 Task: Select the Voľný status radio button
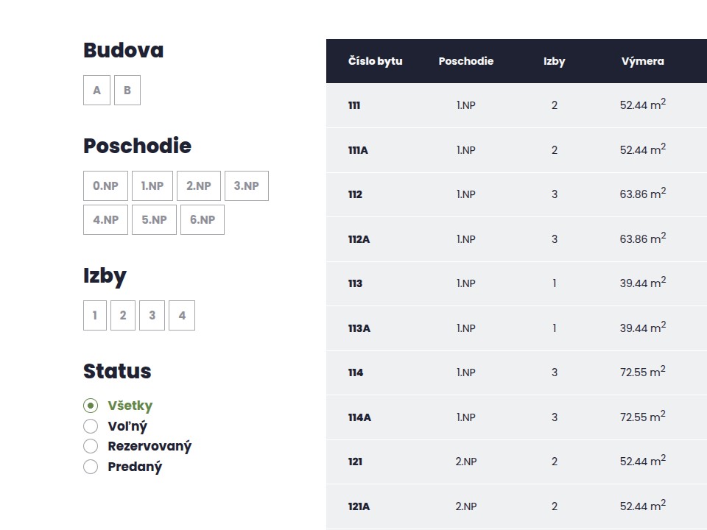tap(90, 425)
